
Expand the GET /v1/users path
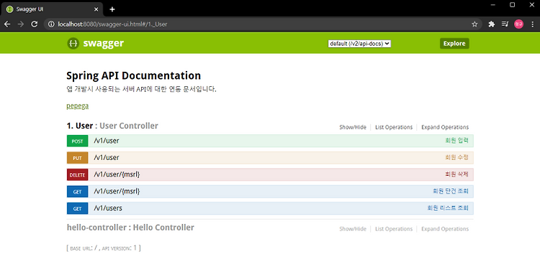[108, 208]
